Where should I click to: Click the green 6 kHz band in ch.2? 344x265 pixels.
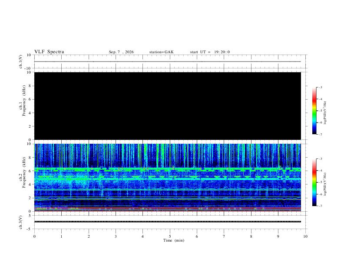coord(168,169)
